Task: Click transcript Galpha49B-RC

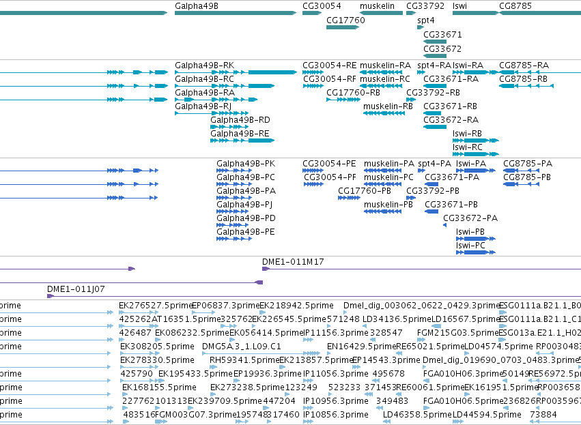Action: 205,79
